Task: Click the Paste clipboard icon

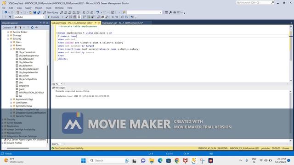Action: pyautogui.click(x=92, y=12)
